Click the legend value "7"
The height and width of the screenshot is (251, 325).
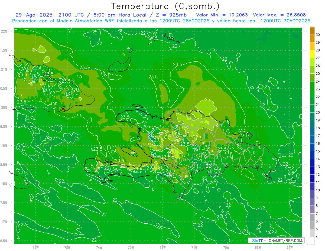coord(317,213)
